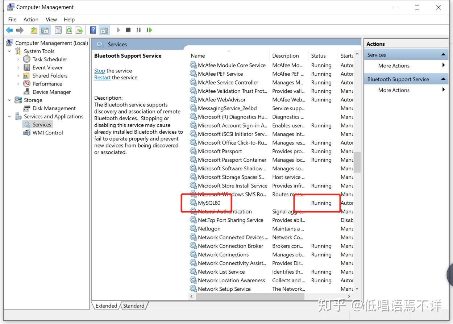Click the gear icon beside Microsoft Passport Container
Screen dimensions: 453x324
tap(193, 160)
